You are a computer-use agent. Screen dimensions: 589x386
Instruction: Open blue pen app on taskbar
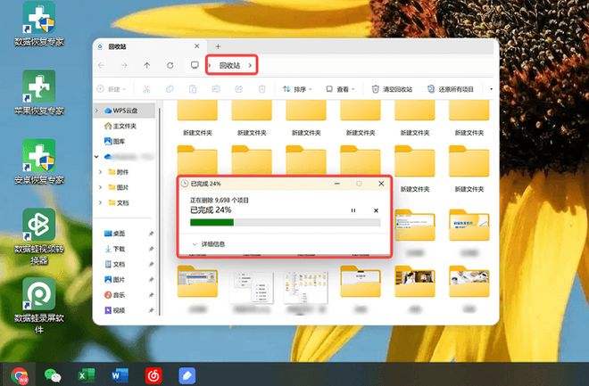click(x=187, y=375)
